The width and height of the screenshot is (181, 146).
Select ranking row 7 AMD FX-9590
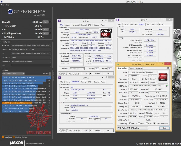tap(26, 94)
